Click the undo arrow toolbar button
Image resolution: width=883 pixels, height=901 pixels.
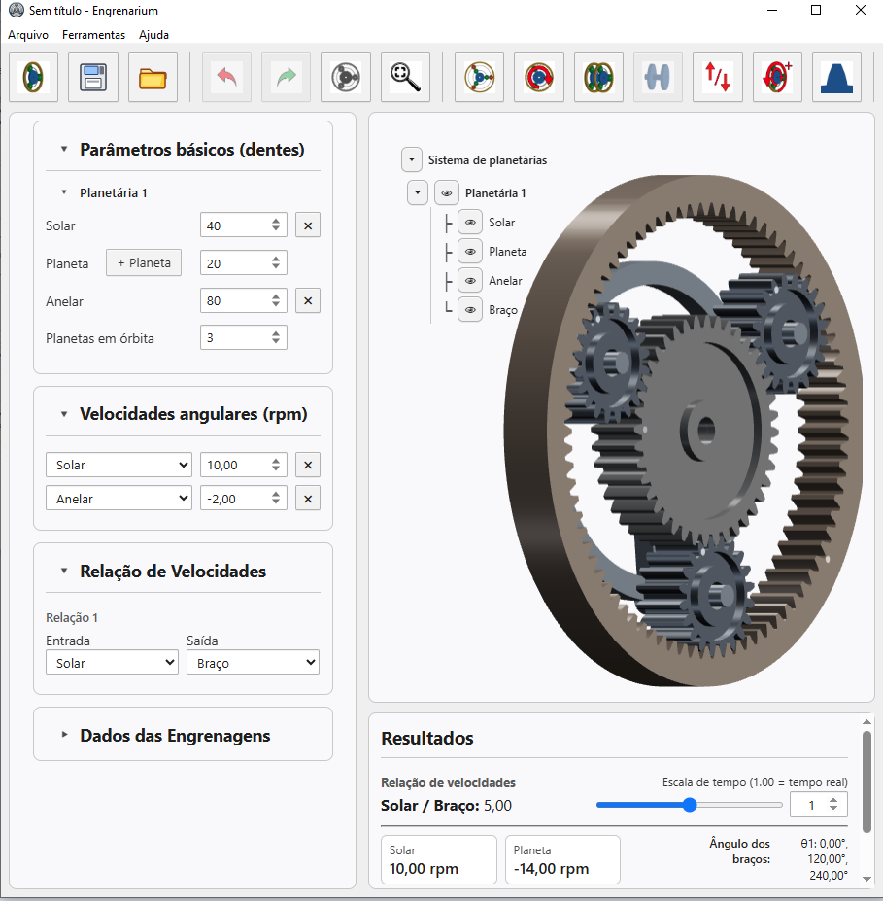tap(226, 77)
